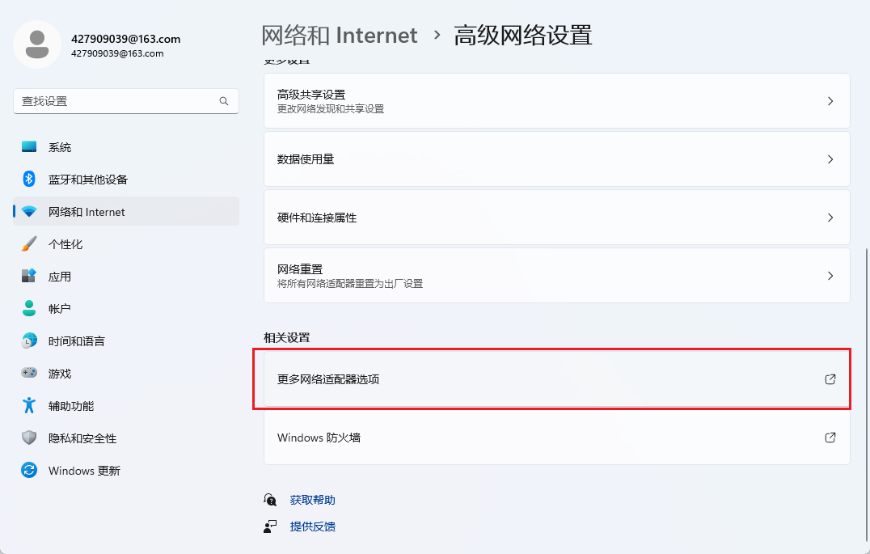
Task: Click the Bluetooth icon in sidebar
Action: [x=29, y=180]
